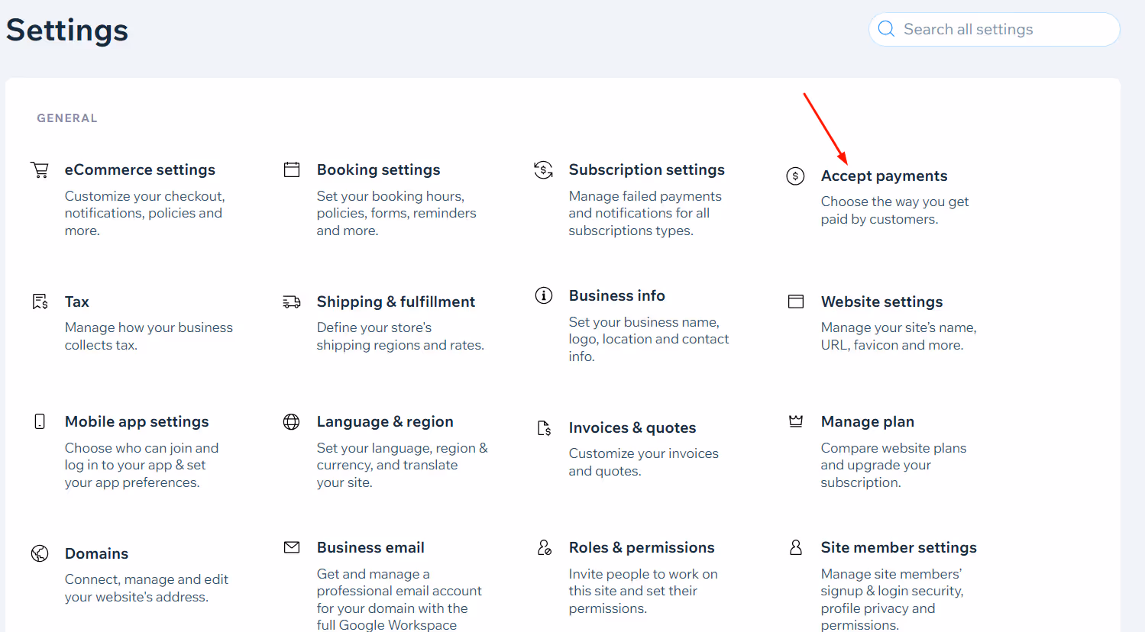This screenshot has height=632, width=1145.
Task: Open Booking settings
Action: 378,169
